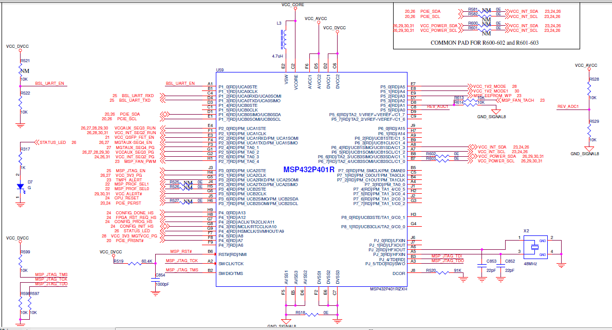Select the COMMON PAD FOR R600-602 note

click(485, 43)
